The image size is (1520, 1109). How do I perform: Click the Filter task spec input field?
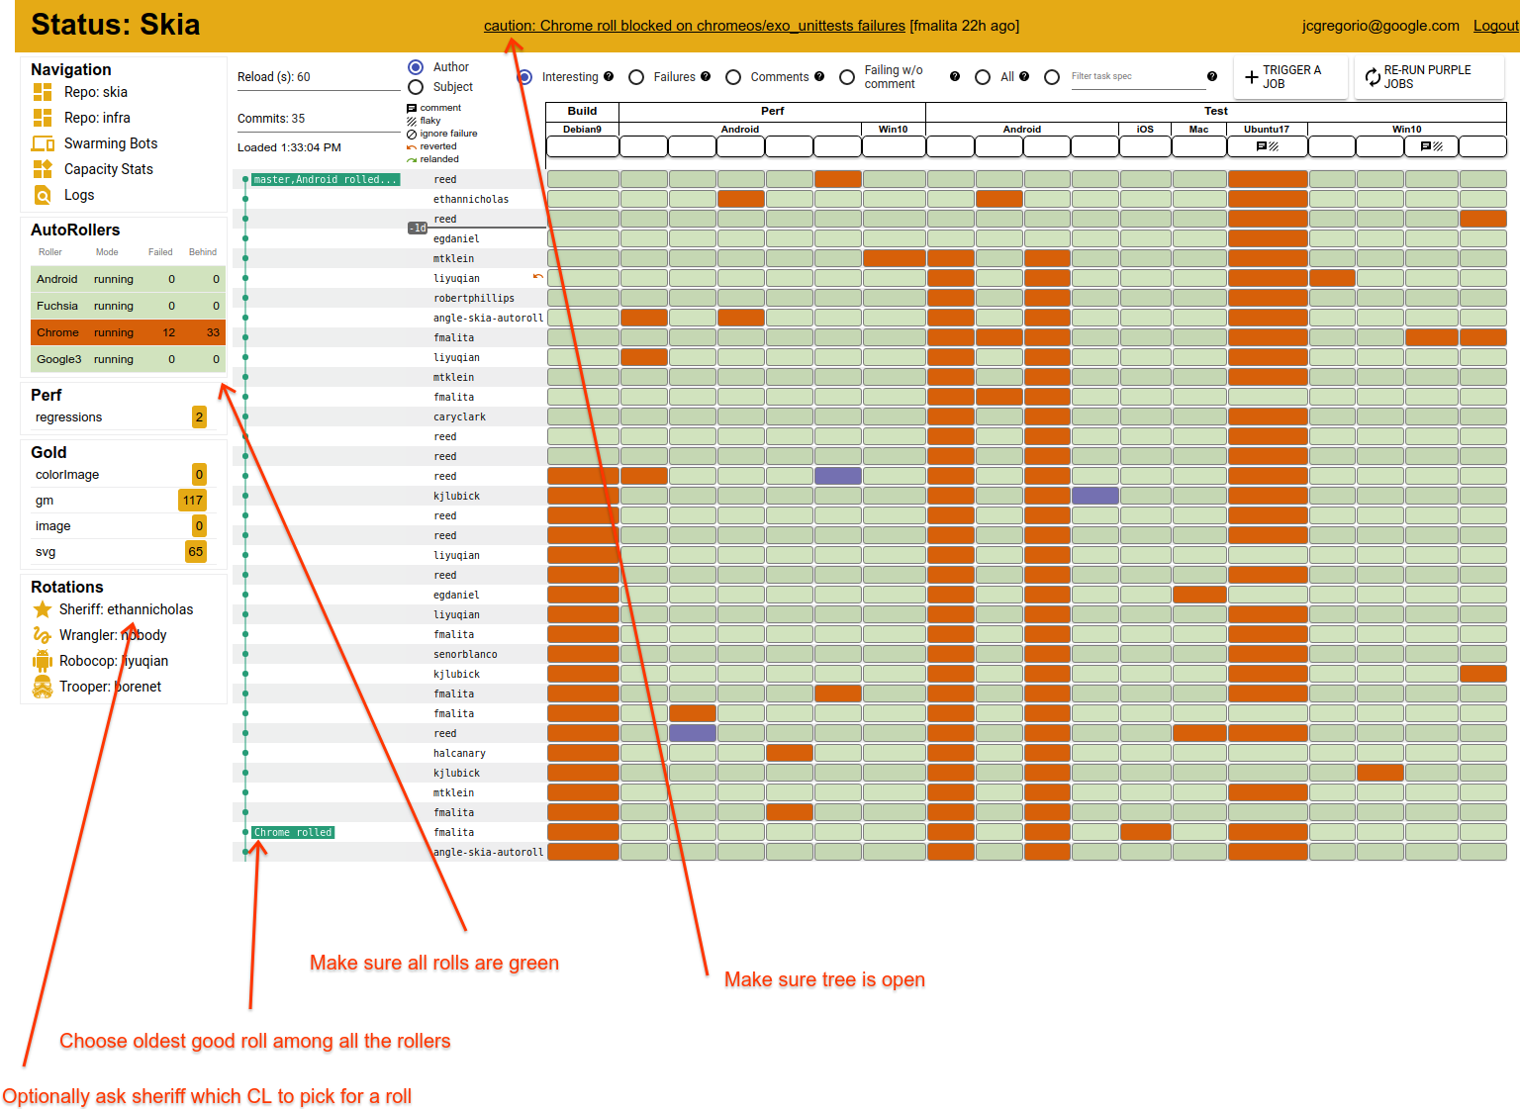tap(1136, 76)
